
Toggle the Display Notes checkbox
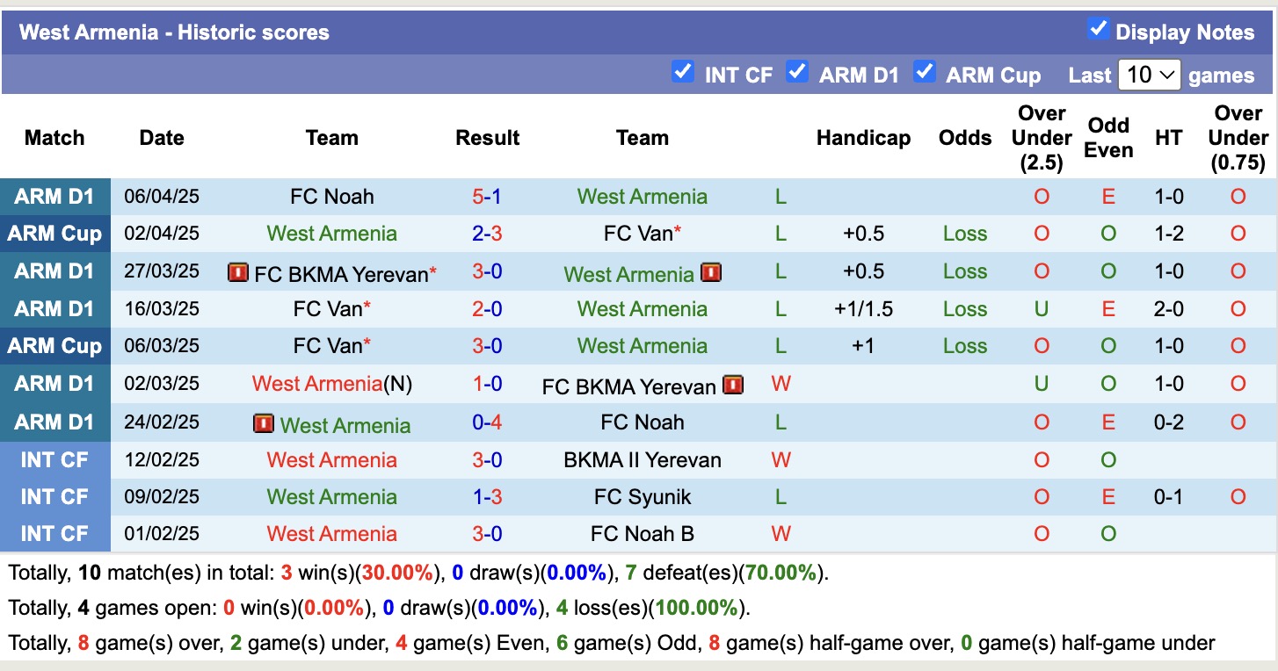tap(1098, 28)
